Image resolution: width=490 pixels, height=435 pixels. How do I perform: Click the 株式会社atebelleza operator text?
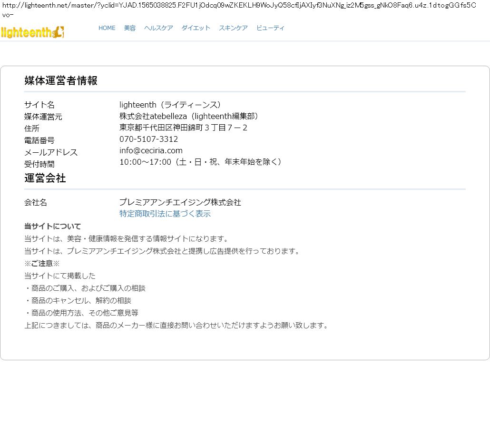coord(190,116)
